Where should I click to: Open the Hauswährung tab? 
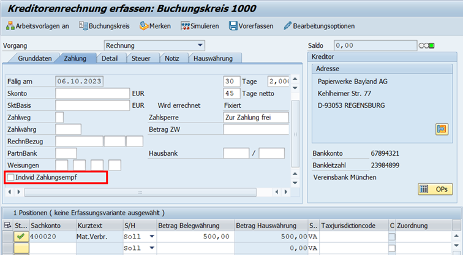pos(213,58)
